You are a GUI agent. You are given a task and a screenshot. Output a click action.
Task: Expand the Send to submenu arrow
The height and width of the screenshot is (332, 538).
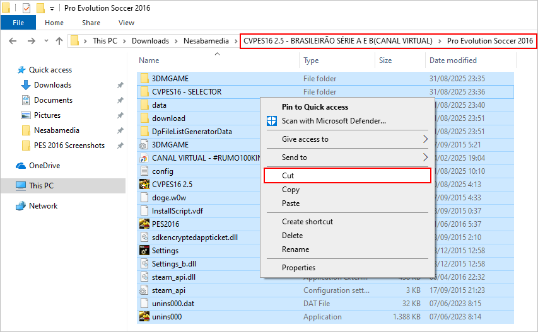(x=425, y=157)
